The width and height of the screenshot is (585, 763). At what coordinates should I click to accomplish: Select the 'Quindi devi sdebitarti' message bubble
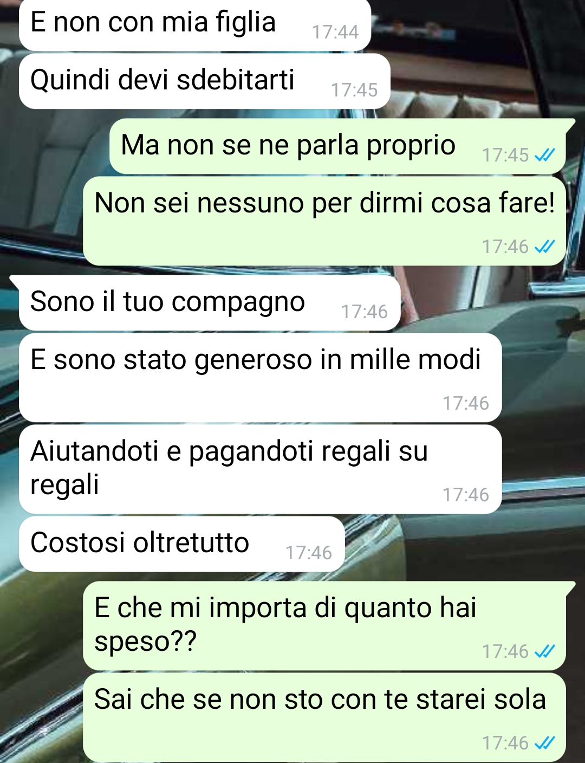[205, 81]
